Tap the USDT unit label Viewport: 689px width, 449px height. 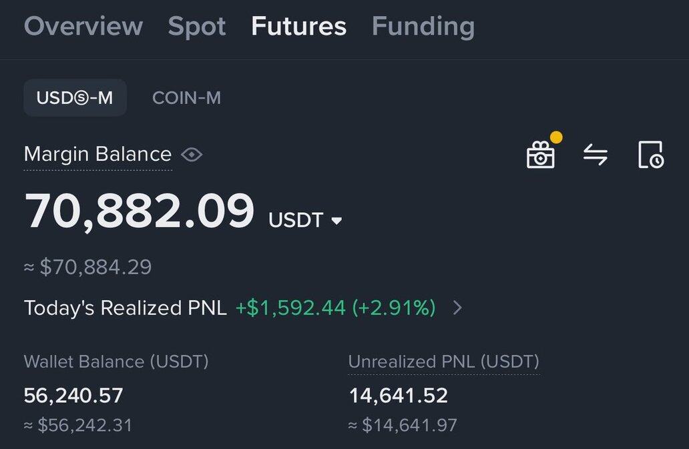(296, 220)
